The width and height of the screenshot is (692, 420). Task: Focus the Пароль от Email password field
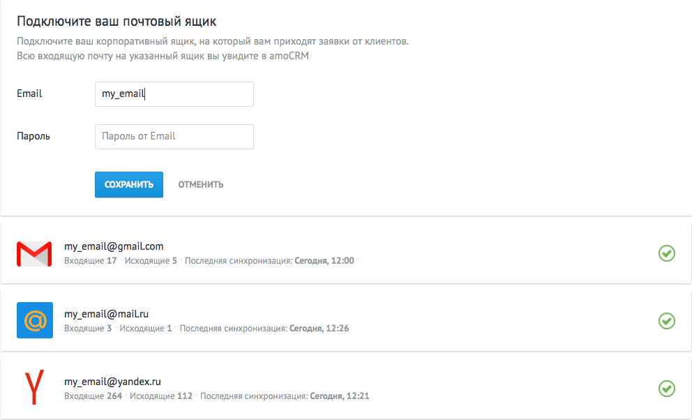tap(174, 137)
